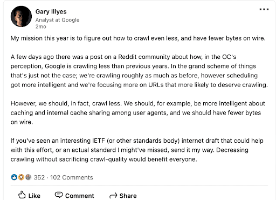Image resolution: width=276 pixels, height=200 pixels.
Task: Open the three-dot post options menu
Action: click(264, 9)
